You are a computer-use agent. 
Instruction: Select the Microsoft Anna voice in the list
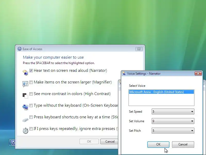pyautogui.click(x=161, y=92)
